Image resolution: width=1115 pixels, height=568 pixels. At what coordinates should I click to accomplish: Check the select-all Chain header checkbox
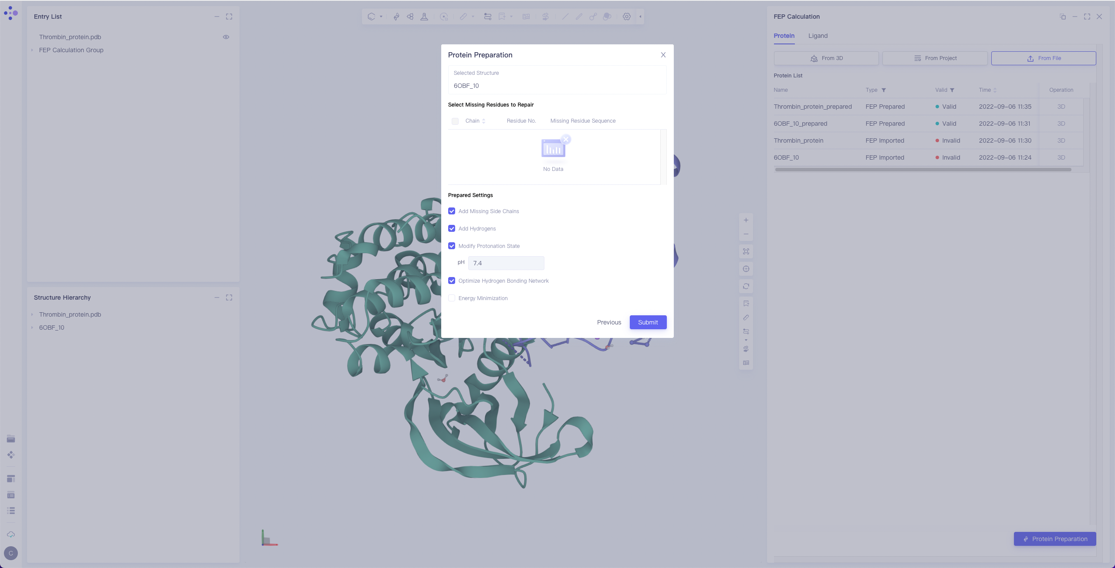(x=455, y=121)
